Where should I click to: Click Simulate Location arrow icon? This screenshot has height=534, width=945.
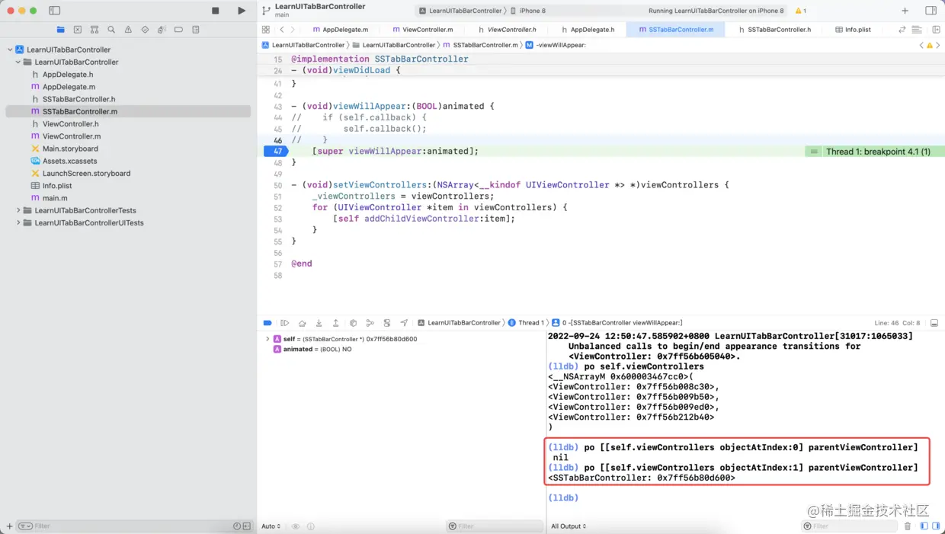click(404, 323)
